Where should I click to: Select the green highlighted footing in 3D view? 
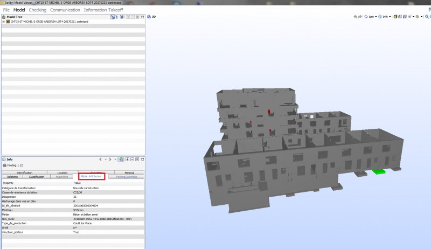[x=379, y=172]
